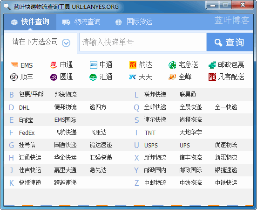Select 优速物流 courier
This screenshot has height=210, width=257.
pyautogui.click(x=226, y=145)
